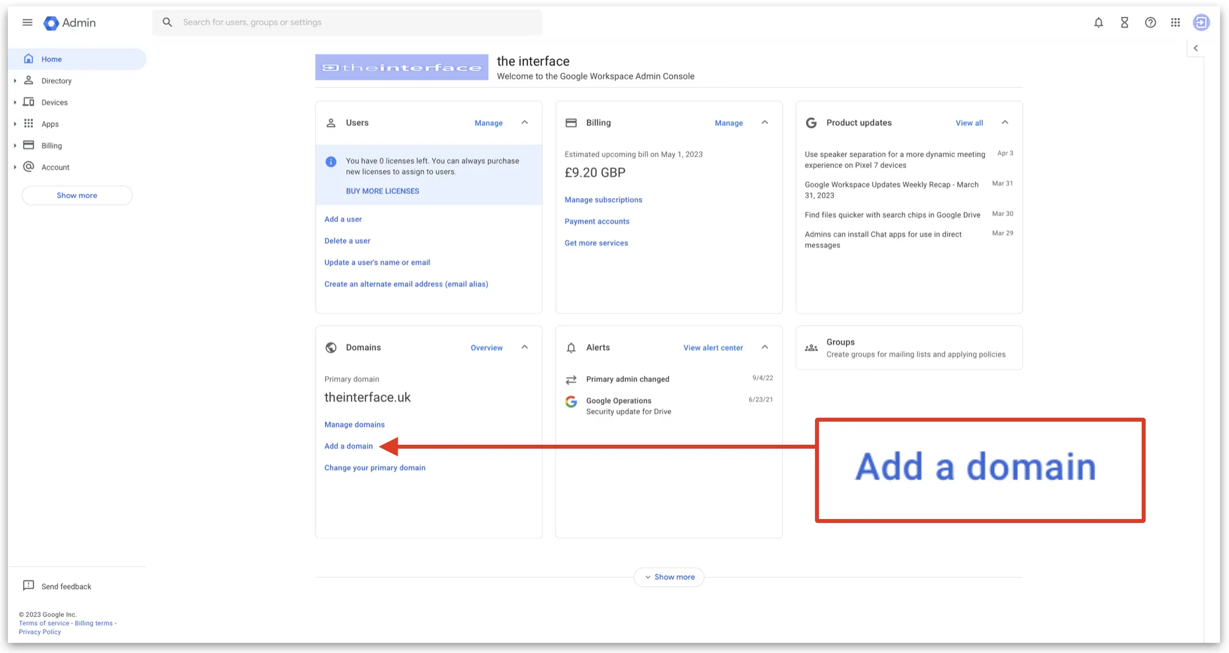Open Manage subscriptions link
1229x653 pixels.
pos(603,200)
